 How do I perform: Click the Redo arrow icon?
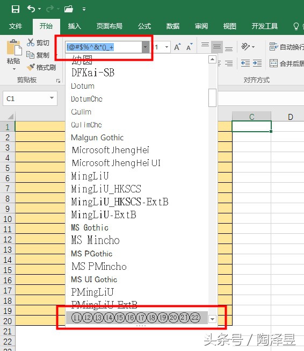click(x=50, y=9)
